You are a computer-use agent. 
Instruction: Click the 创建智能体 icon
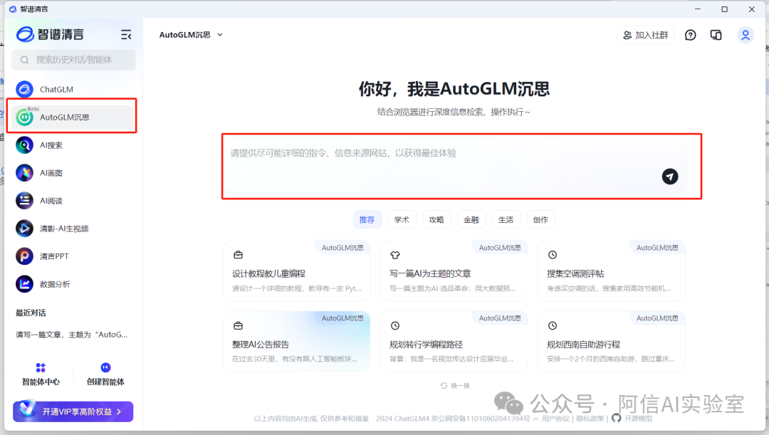pos(105,367)
